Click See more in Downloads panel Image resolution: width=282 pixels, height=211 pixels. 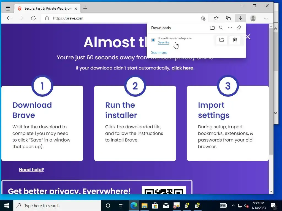point(159,52)
